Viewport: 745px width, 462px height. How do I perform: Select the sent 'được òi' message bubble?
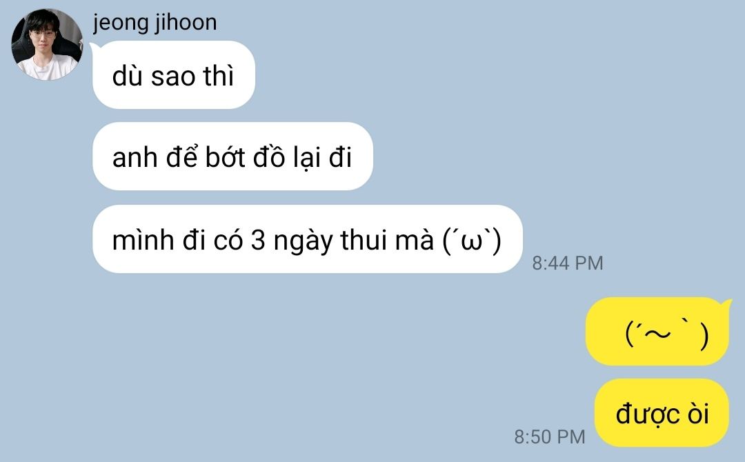coord(662,412)
